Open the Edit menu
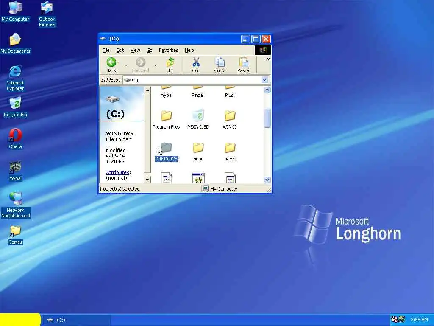 point(120,50)
